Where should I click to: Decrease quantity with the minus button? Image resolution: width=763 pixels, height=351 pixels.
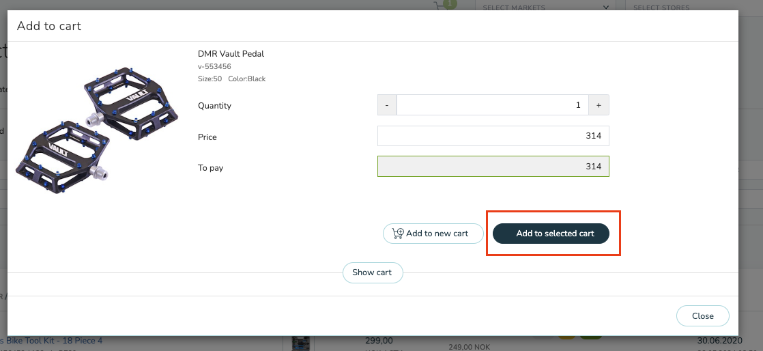point(387,105)
